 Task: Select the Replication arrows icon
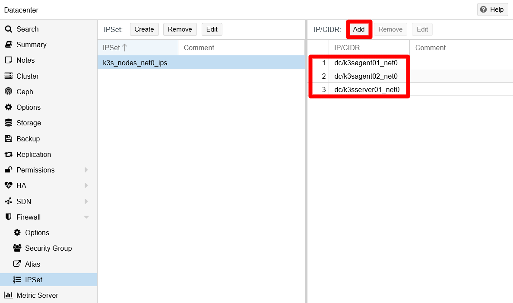pos(9,154)
